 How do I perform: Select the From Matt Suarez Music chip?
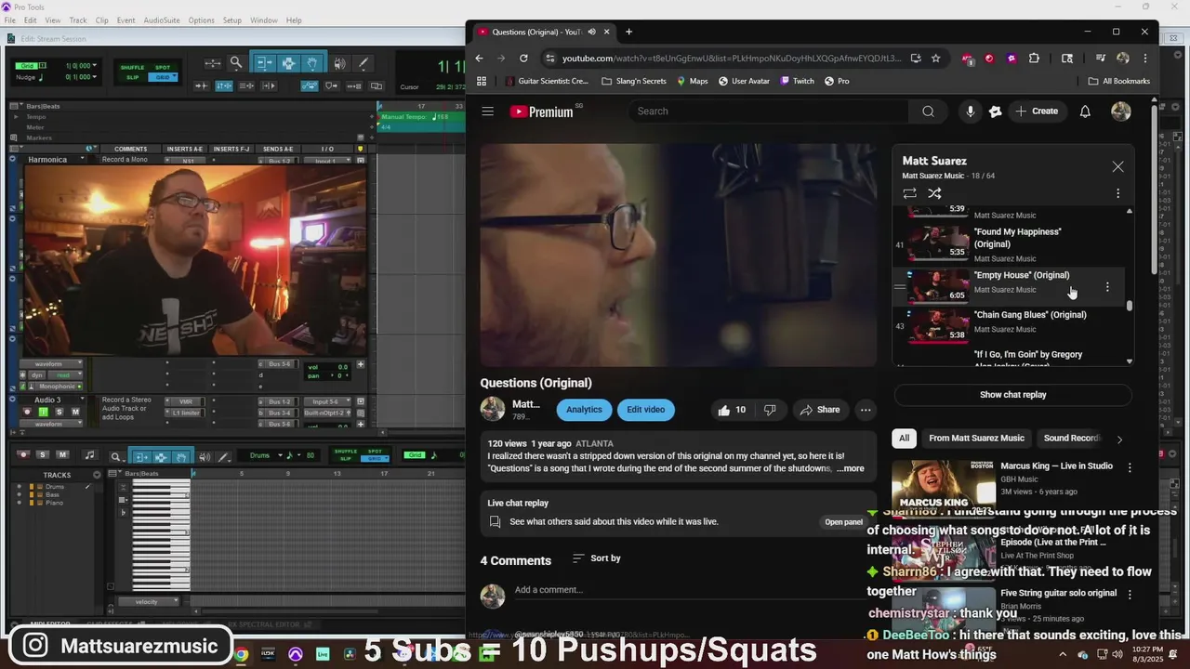coord(976,438)
